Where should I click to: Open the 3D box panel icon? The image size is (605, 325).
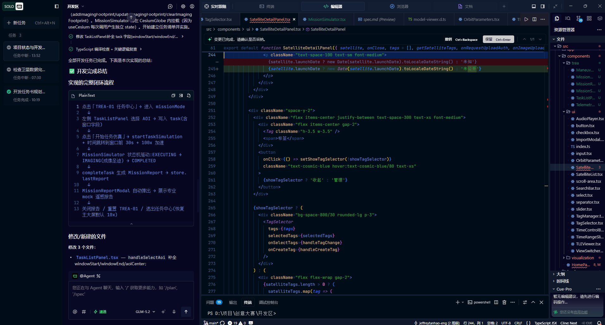tap(600, 19)
